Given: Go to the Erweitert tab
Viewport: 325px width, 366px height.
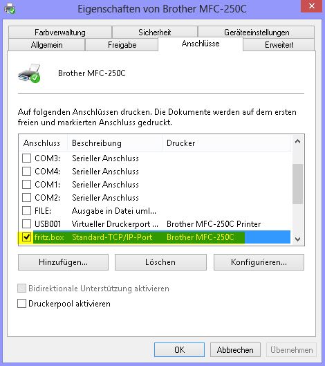Looking at the screenshot, I should tap(279, 44).
